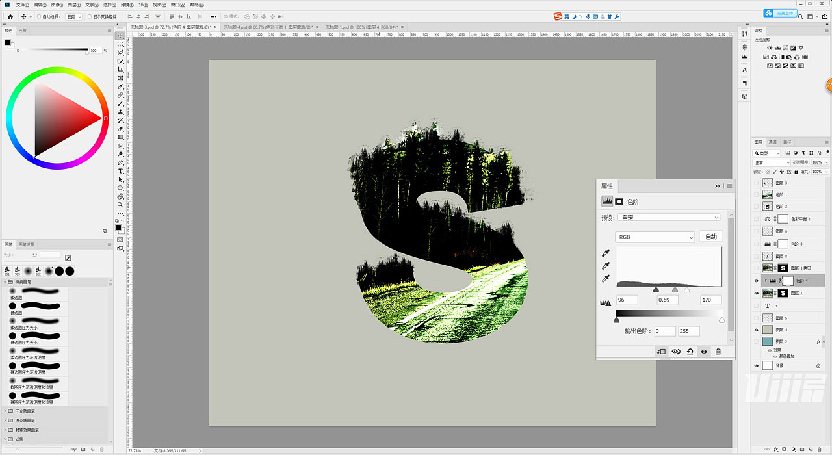
Task: Select the Brush tool
Action: [120, 105]
